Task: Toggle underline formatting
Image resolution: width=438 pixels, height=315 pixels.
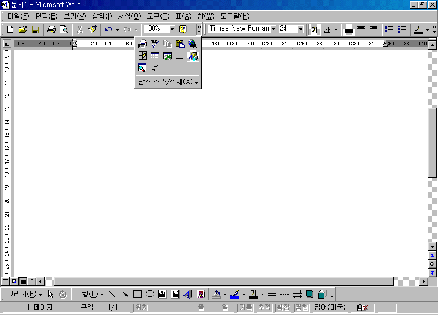Action: (327, 30)
